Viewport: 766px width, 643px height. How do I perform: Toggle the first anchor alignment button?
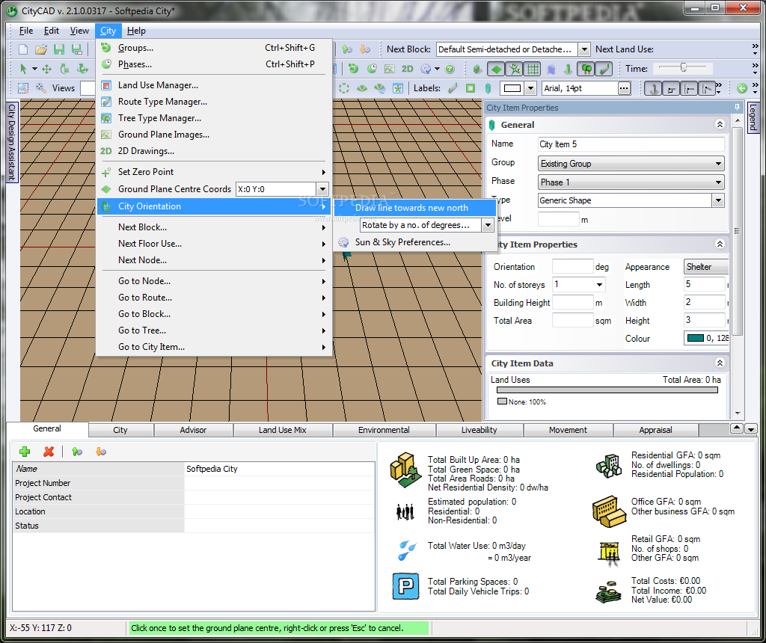(x=653, y=88)
